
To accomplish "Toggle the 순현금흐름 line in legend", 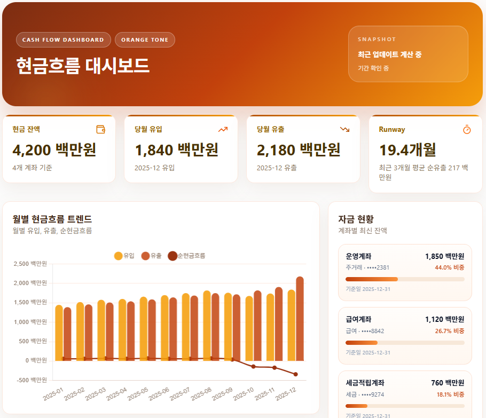I will tap(173, 256).
